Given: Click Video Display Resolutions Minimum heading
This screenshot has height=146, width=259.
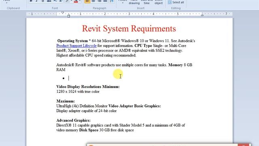Looking at the screenshot, I should [x=88, y=87].
